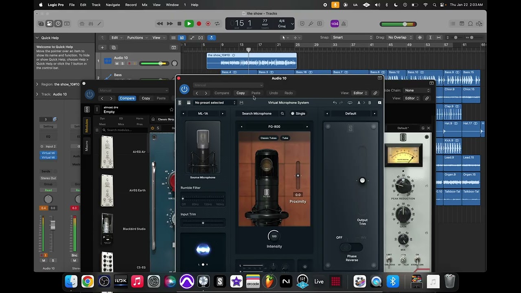The height and width of the screenshot is (293, 521).
Task: Click the Classic Tubes tag
Action: [x=269, y=138]
